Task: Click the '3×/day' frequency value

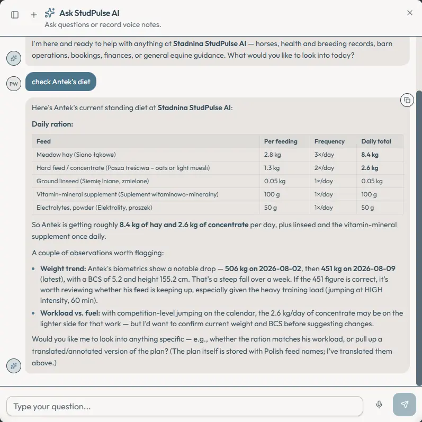Action: 324,155
